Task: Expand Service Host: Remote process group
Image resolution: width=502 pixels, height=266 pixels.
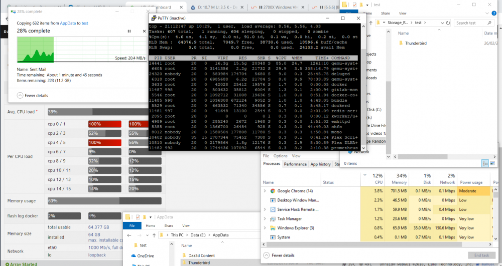Action: click(x=265, y=209)
